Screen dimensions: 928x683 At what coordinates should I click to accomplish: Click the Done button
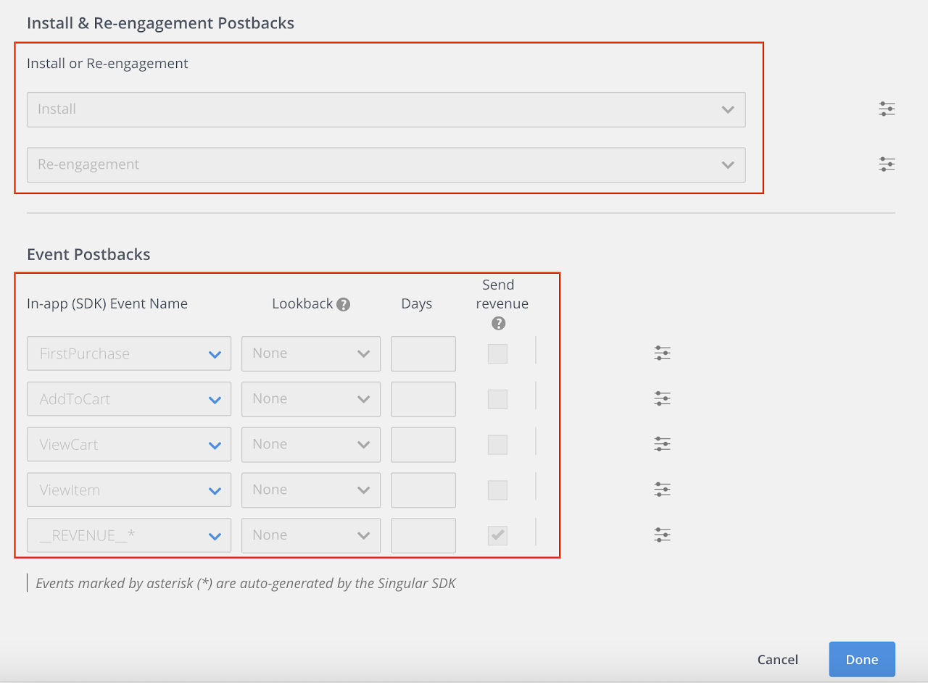(x=861, y=659)
